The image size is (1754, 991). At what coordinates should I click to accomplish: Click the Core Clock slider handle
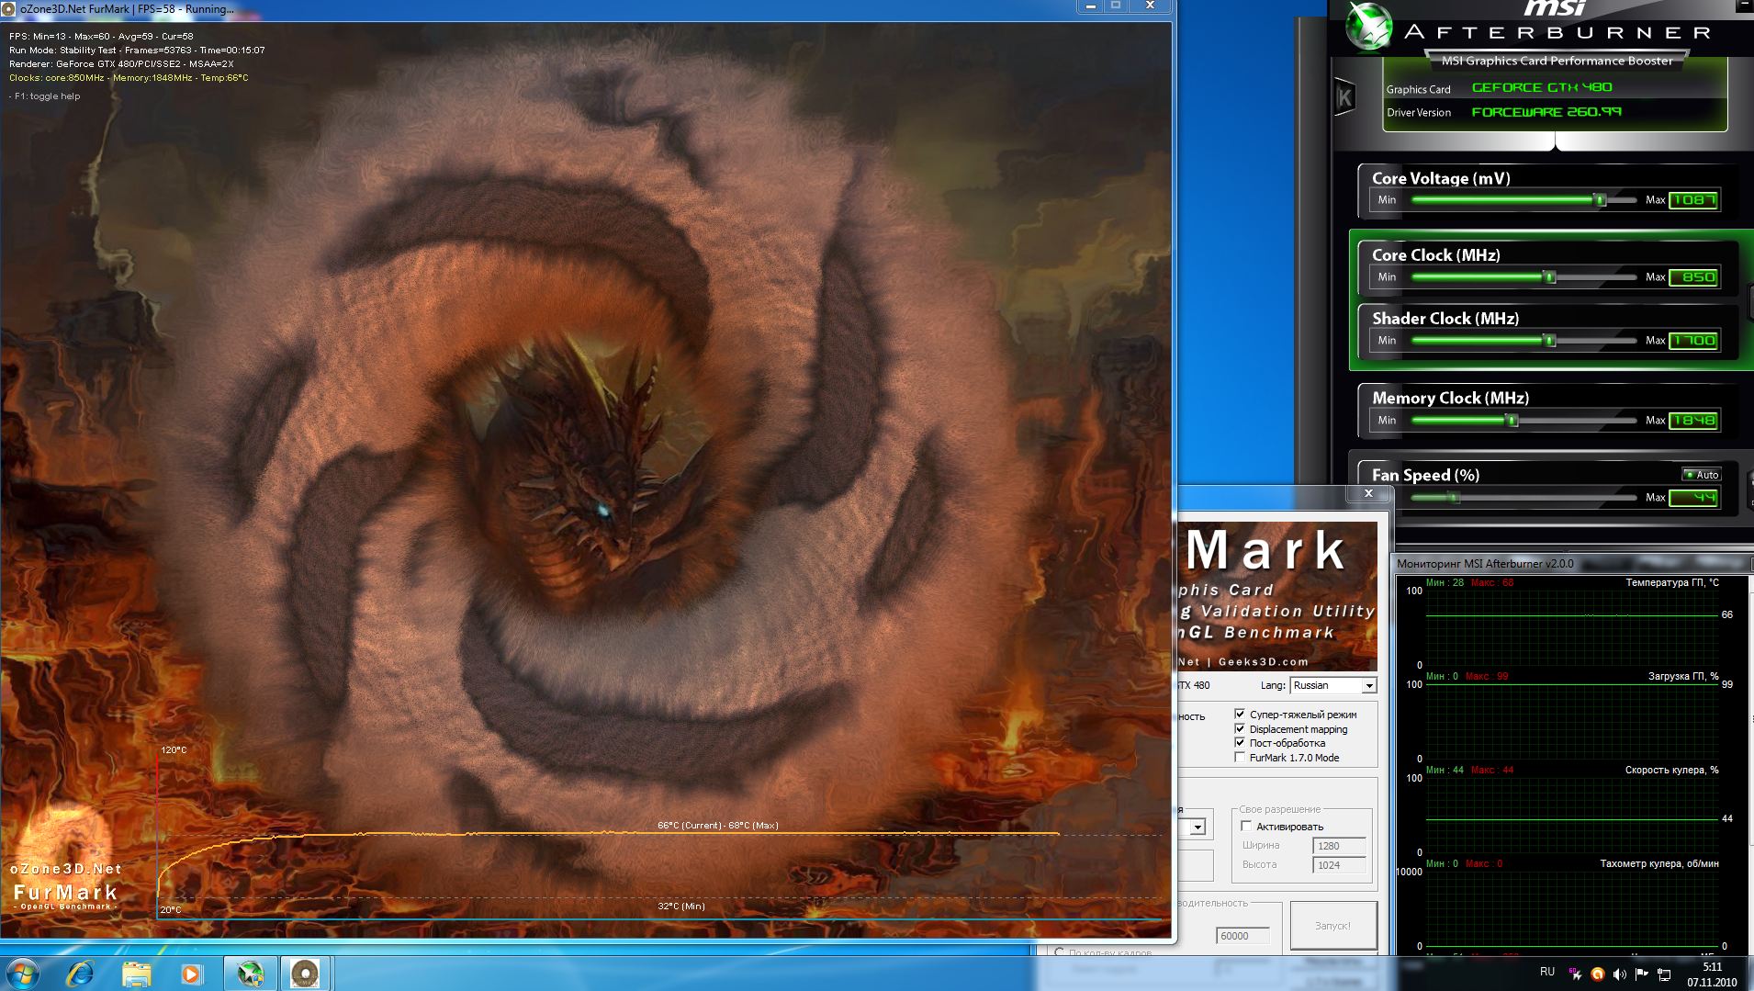pyautogui.click(x=1549, y=276)
